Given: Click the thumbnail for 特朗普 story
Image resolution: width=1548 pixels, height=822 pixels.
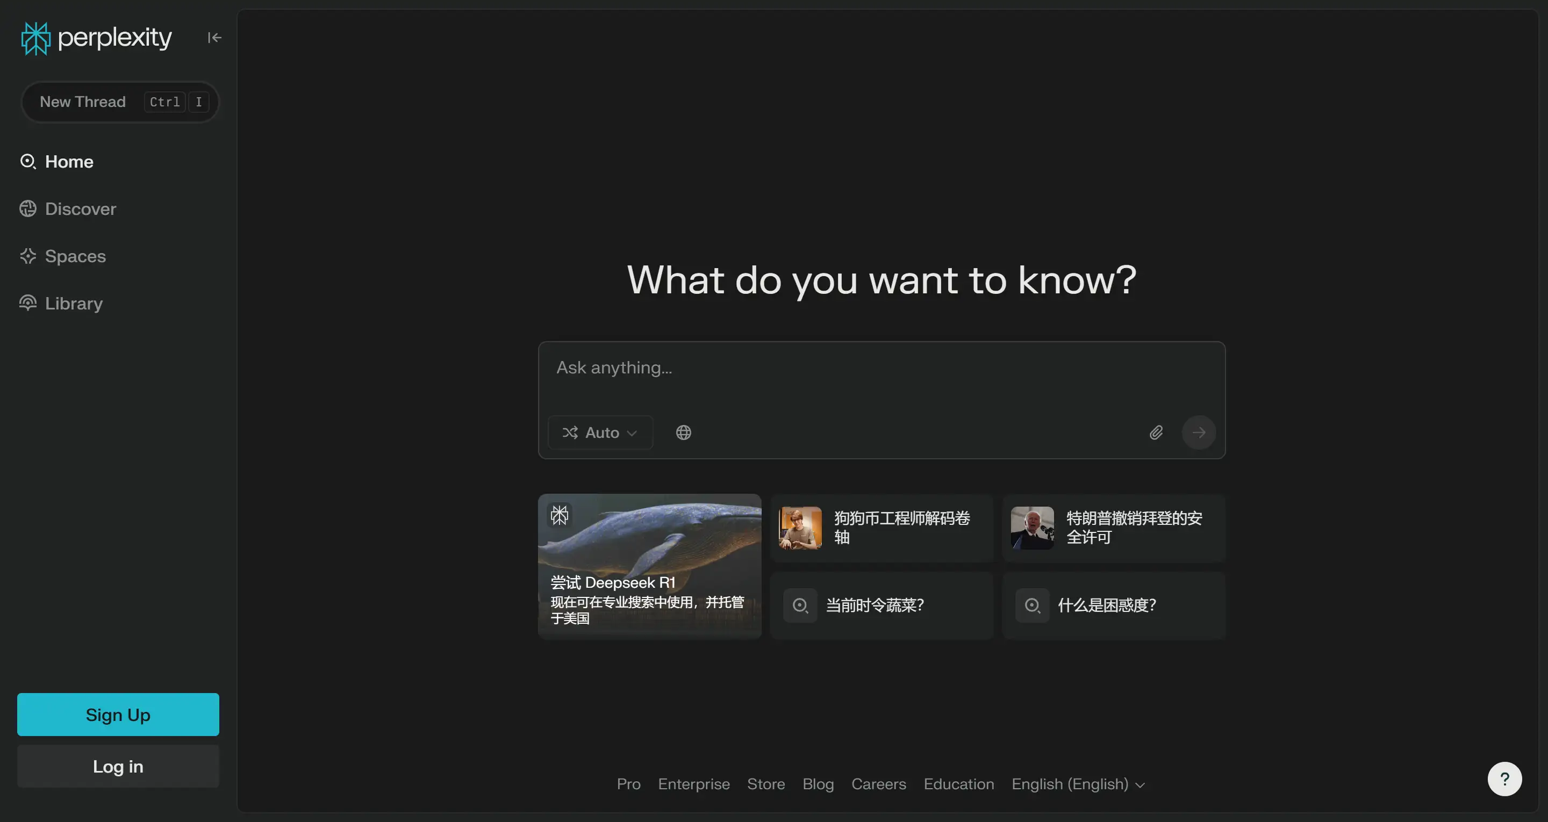Looking at the screenshot, I should pyautogui.click(x=1032, y=528).
